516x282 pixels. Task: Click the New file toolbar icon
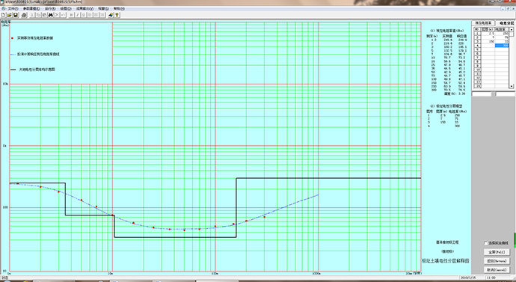(3, 15)
